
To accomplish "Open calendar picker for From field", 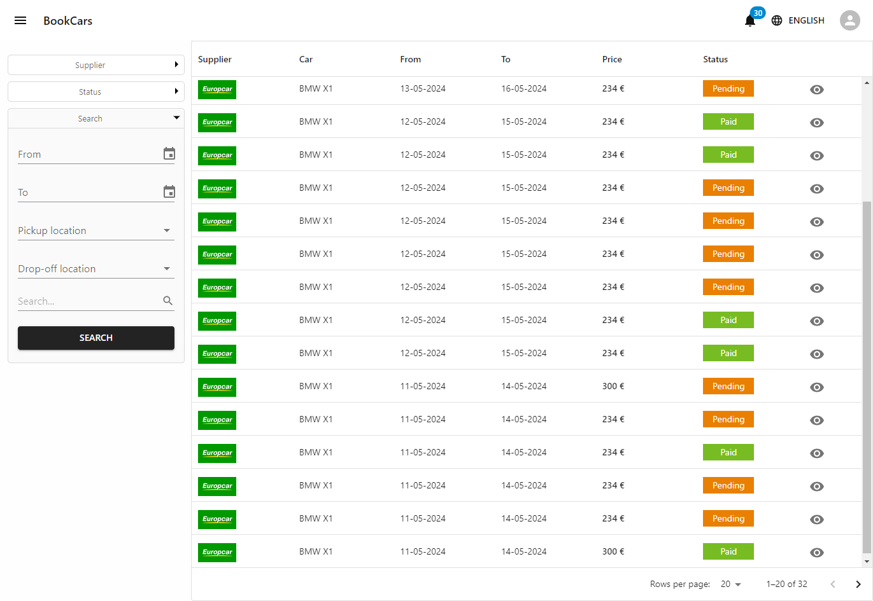I will [x=169, y=154].
